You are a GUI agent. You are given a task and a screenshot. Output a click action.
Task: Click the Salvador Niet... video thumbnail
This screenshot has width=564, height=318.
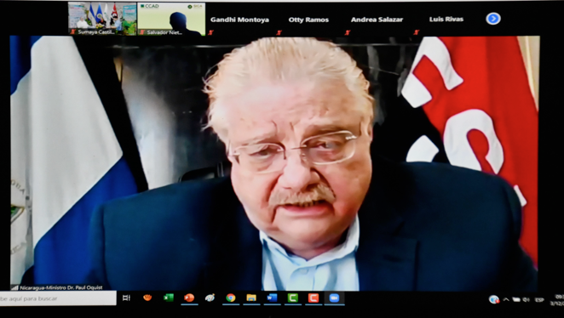(x=171, y=19)
